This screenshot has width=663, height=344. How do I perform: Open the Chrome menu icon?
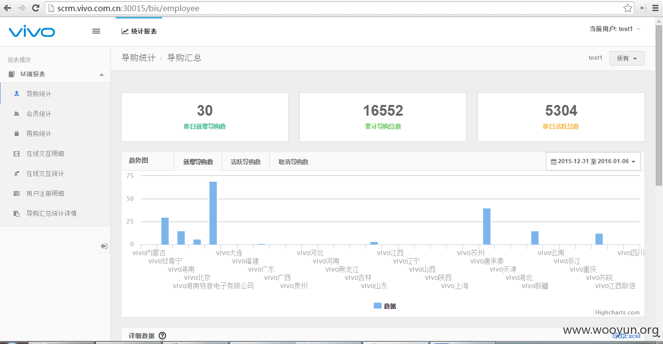[x=654, y=8]
